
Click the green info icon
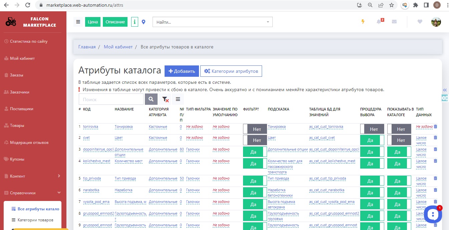click(x=135, y=22)
